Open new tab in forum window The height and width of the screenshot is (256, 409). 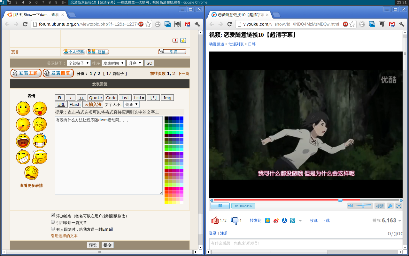[x=72, y=15]
